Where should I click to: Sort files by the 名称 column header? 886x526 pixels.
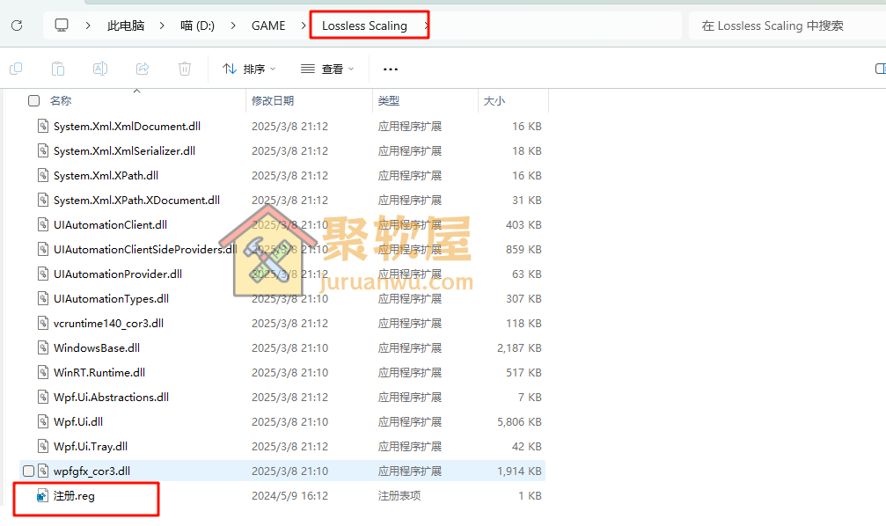pyautogui.click(x=61, y=100)
